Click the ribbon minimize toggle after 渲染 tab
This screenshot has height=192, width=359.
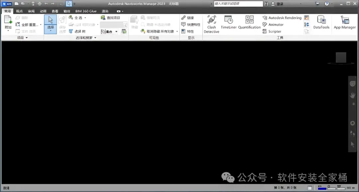[118, 11]
